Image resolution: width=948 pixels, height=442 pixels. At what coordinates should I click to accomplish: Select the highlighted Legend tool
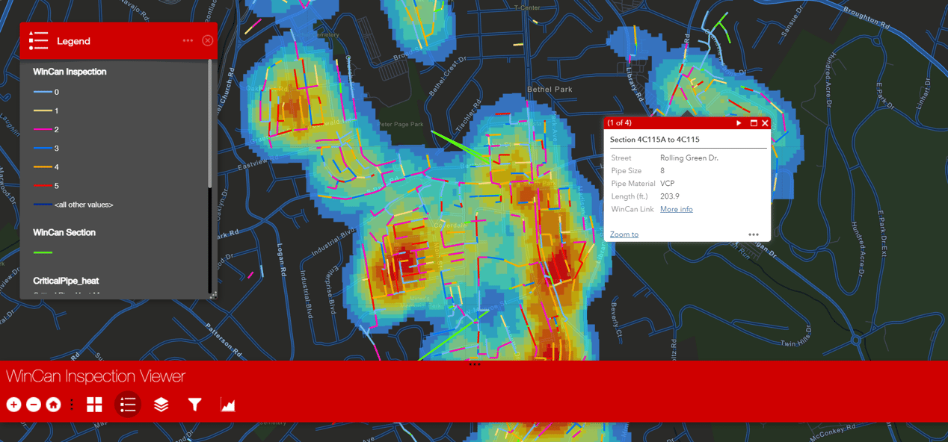pos(127,404)
